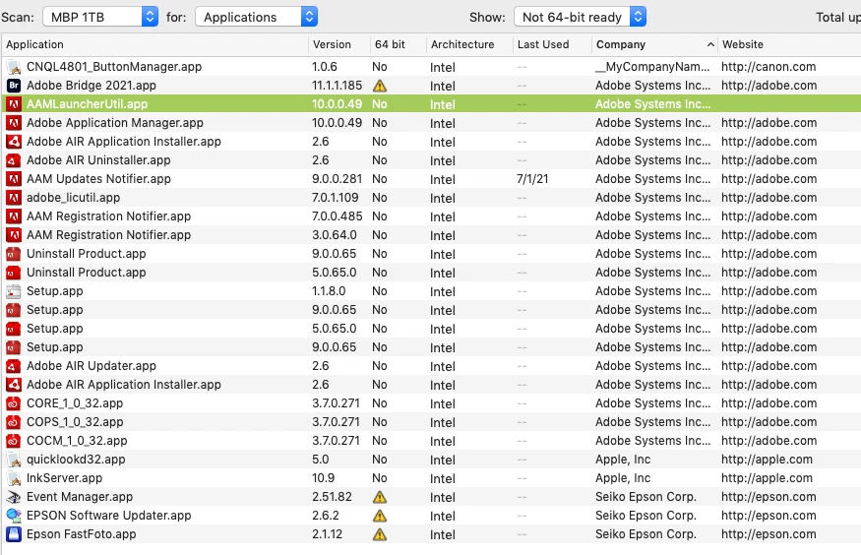
Task: Click the __MyCompanyNam... company cell
Action: click(652, 67)
